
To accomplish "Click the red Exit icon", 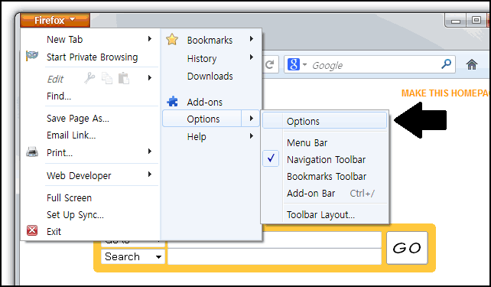I will [x=32, y=230].
